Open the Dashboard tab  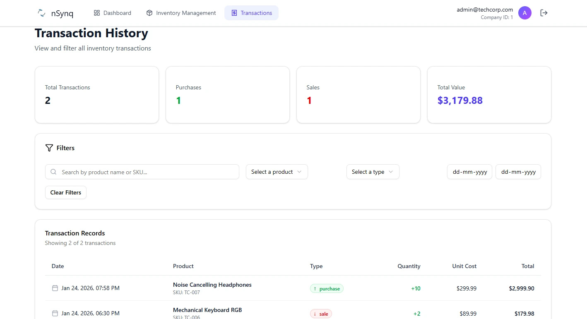113,13
